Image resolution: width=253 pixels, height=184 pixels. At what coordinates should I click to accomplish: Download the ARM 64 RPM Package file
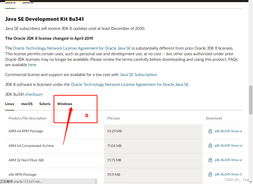228,131
